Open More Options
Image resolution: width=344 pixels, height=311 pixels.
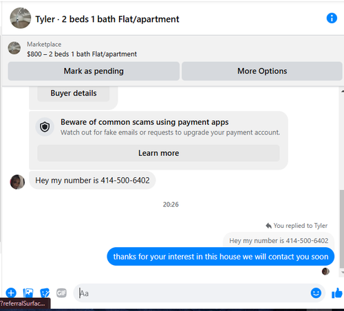tap(262, 71)
